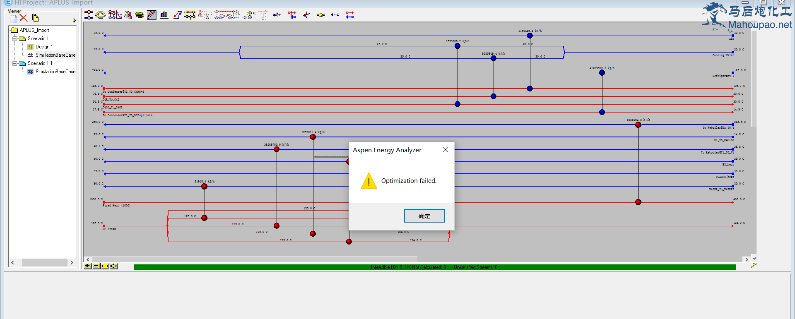Select the 21918.4 kJ/h red exchanger node
795x319 pixels.
[204, 187]
